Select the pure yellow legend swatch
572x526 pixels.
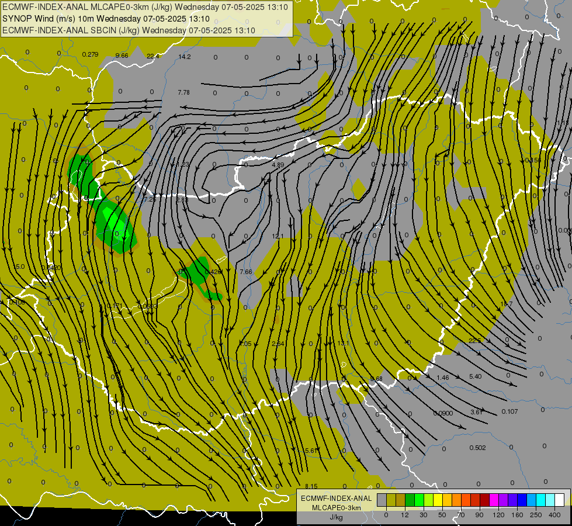tap(438, 500)
